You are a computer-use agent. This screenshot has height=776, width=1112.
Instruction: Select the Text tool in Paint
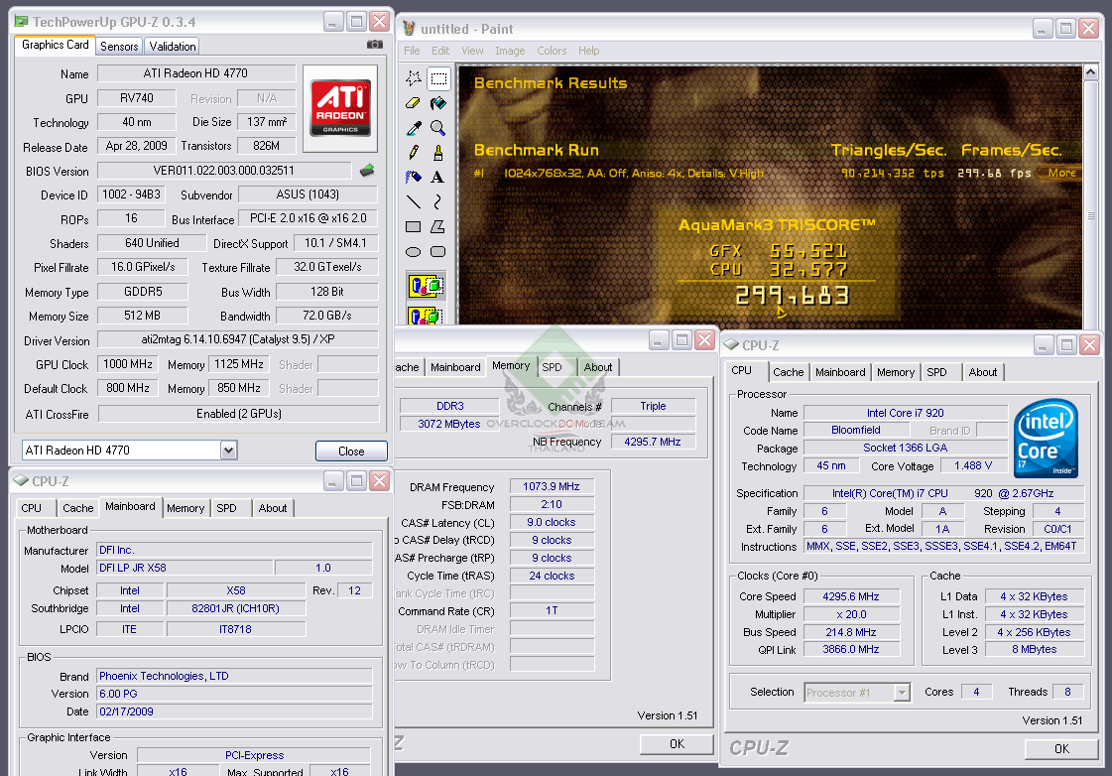pyautogui.click(x=438, y=178)
